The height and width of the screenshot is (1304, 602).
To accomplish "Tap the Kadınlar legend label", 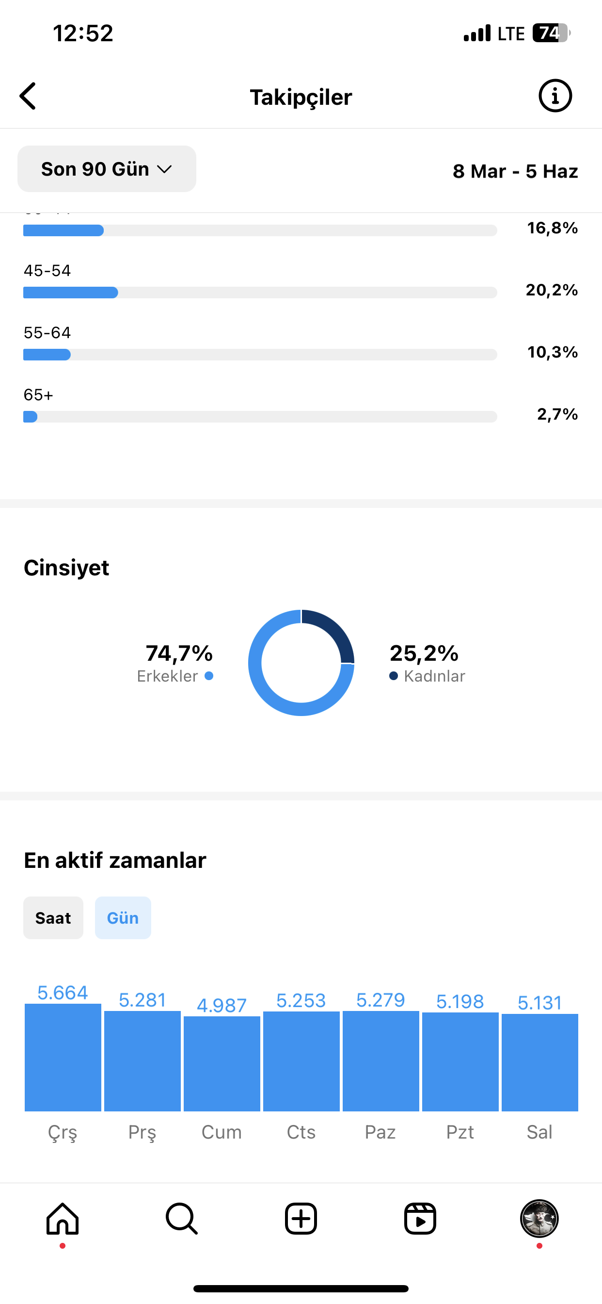I will click(x=435, y=676).
